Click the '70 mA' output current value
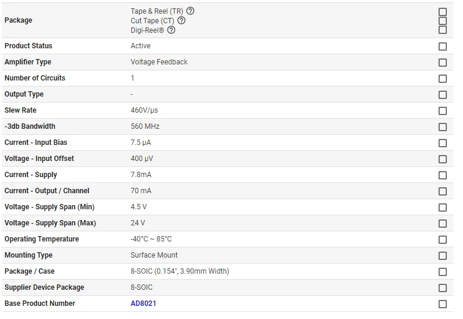463x319 pixels. pos(141,191)
